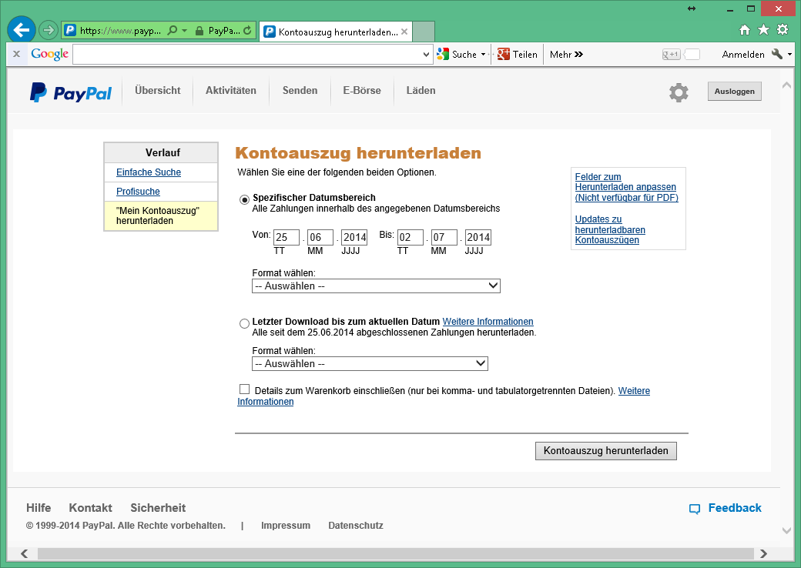801x568 pixels.
Task: Click the browser back arrow button
Action: [x=22, y=30]
